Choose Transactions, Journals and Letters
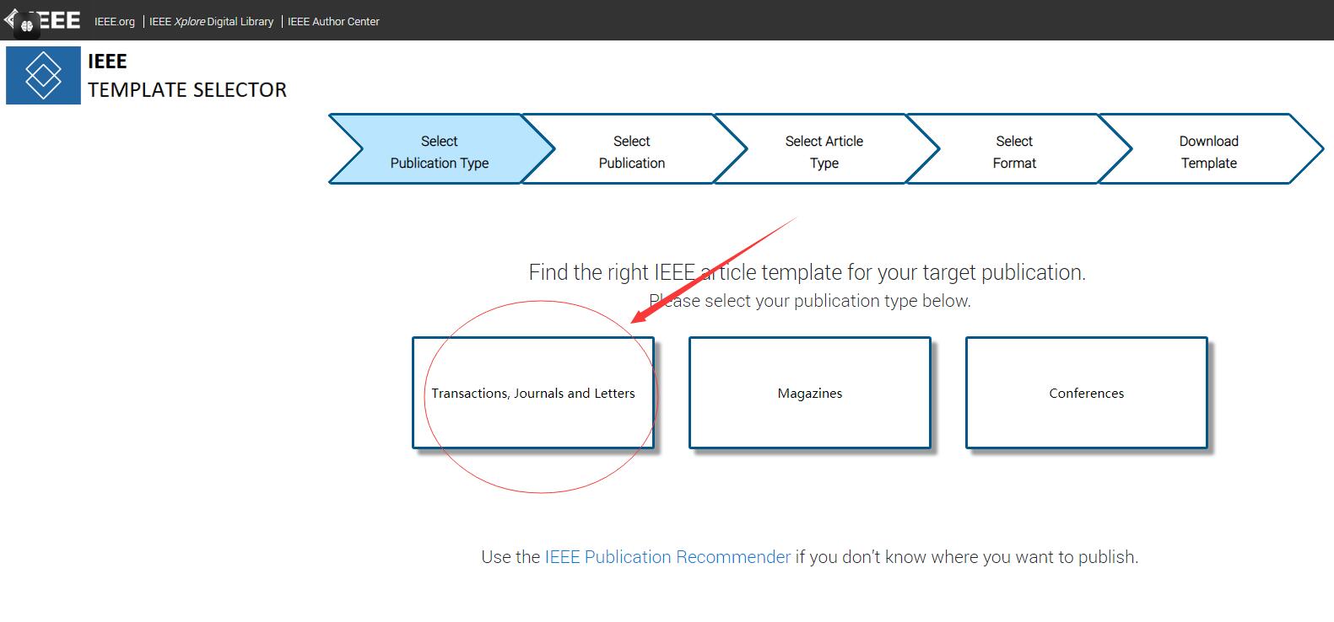The image size is (1334, 622). pos(533,393)
